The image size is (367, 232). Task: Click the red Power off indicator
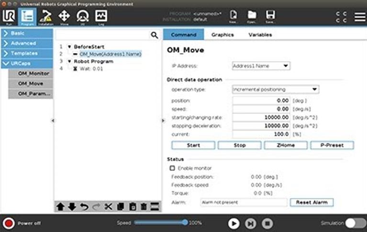[8, 223]
